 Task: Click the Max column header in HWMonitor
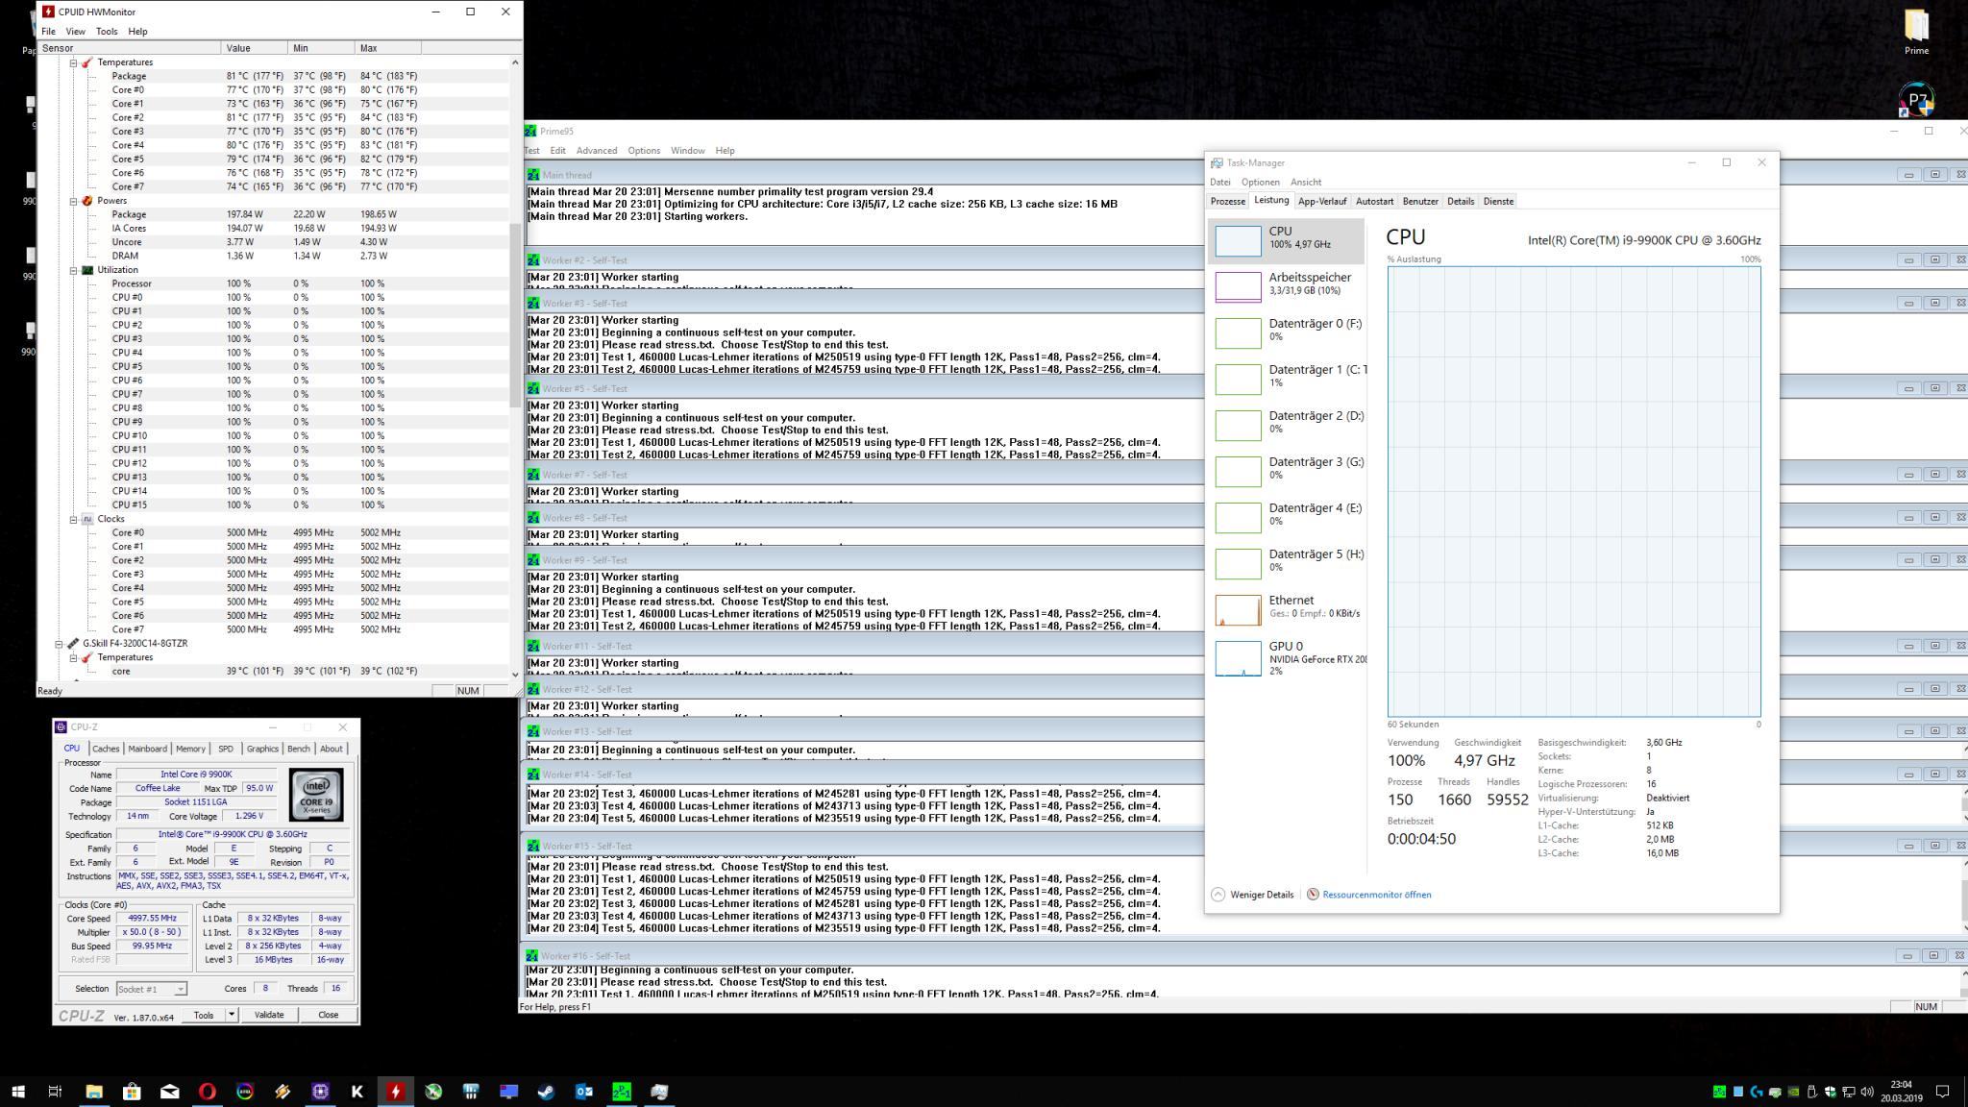(x=387, y=48)
